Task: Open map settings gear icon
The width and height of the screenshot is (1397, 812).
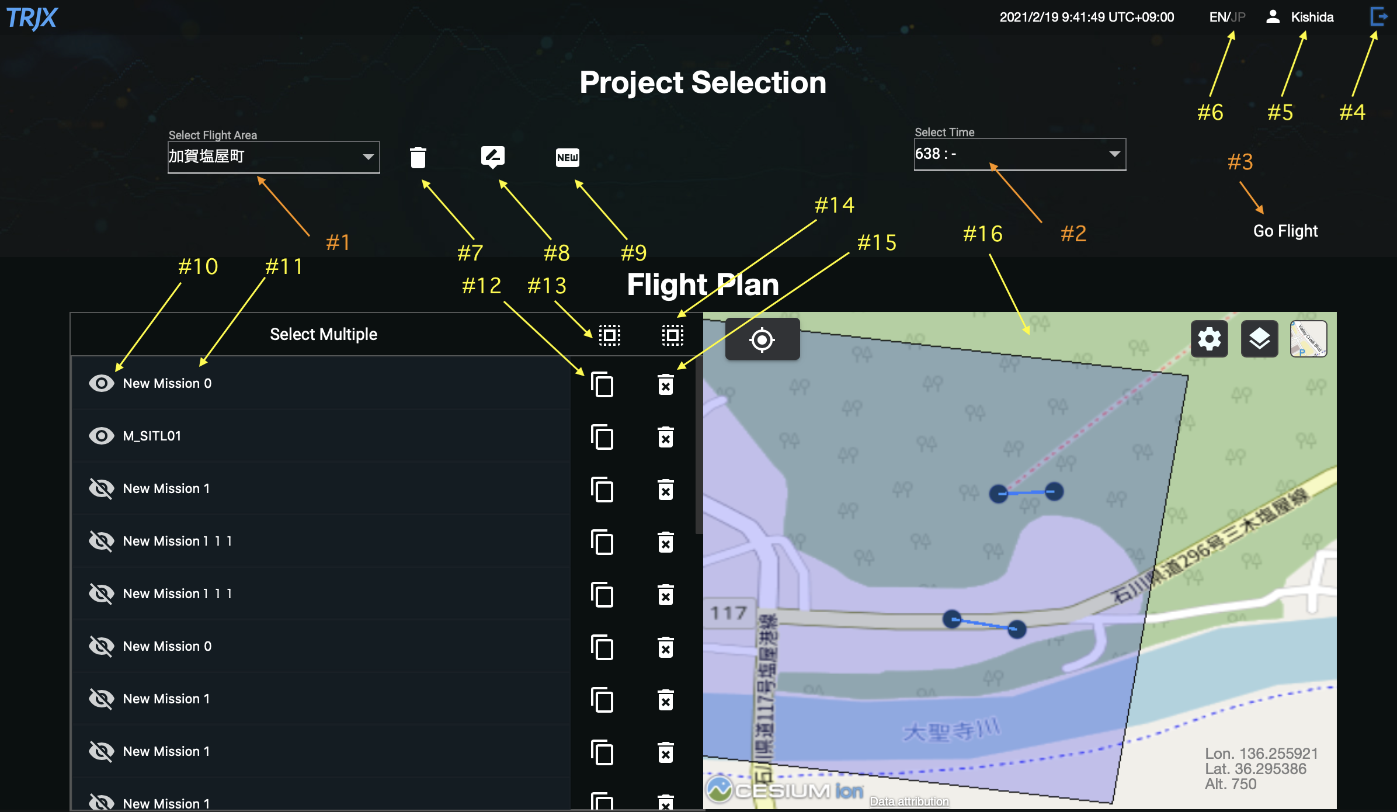Action: (x=1209, y=339)
